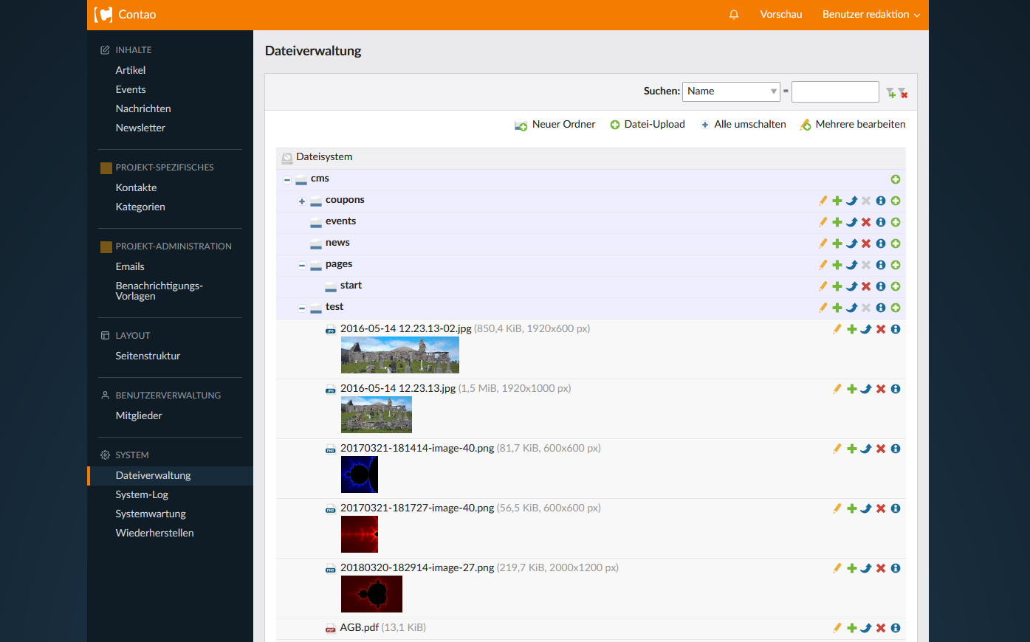The height and width of the screenshot is (642, 1030).
Task: Open the Benutzer redaktion user menu
Action: tap(871, 15)
